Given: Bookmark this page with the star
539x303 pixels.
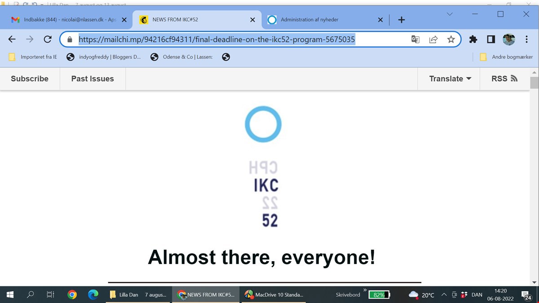Looking at the screenshot, I should coord(451,40).
